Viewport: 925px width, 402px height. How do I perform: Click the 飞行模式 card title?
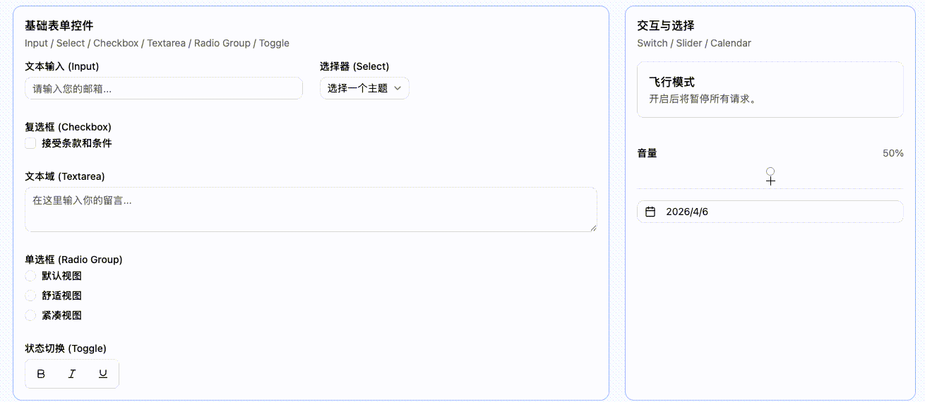[x=672, y=83]
